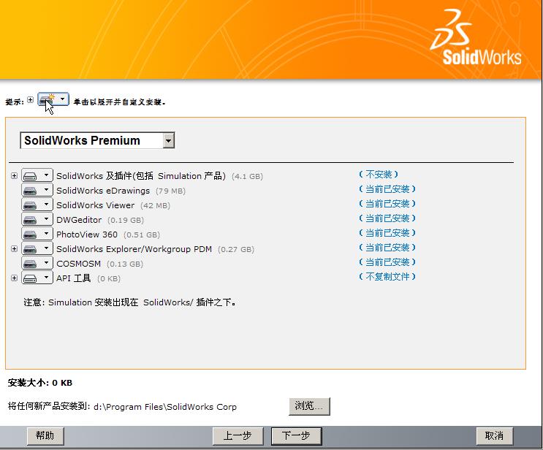Click 当前已安装 link for Explorer/Workgroup PDM
The image size is (543, 450).
(387, 248)
